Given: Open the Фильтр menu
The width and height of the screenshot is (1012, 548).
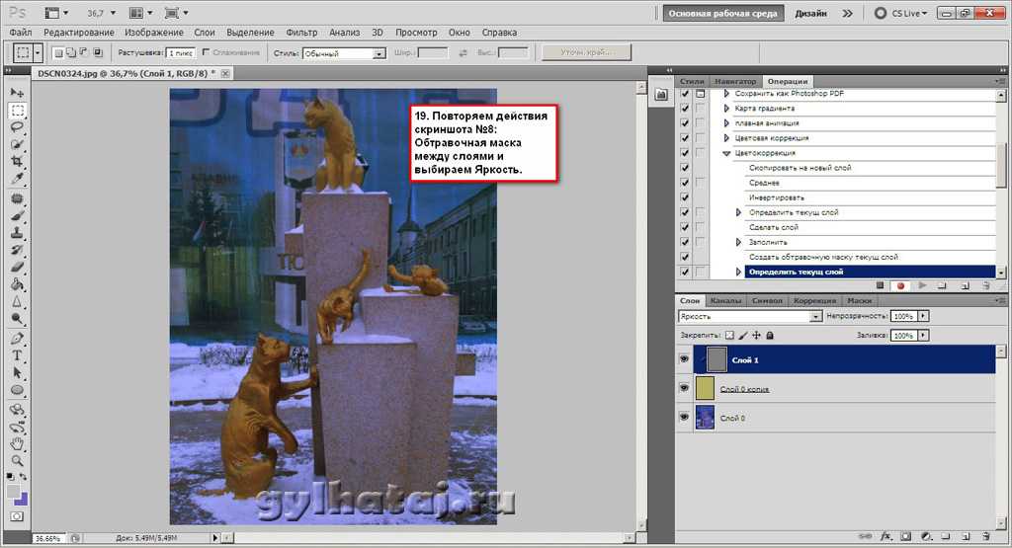Looking at the screenshot, I should pos(301,33).
